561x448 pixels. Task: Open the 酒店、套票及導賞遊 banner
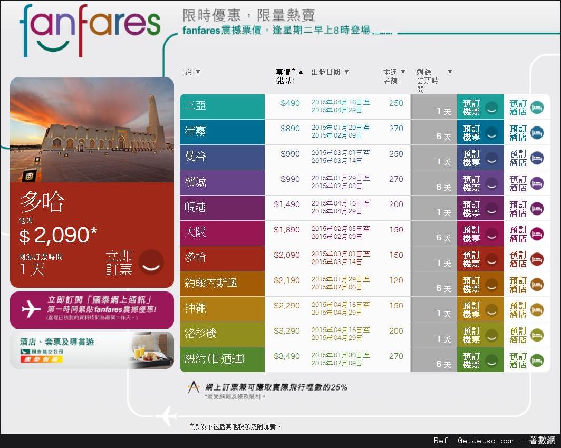(92, 350)
